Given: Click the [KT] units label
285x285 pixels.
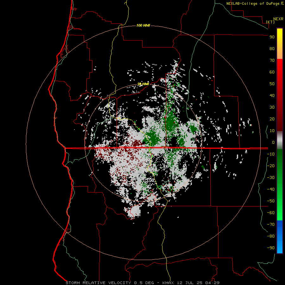Looking at the screenshot, I should [x=270, y=22].
